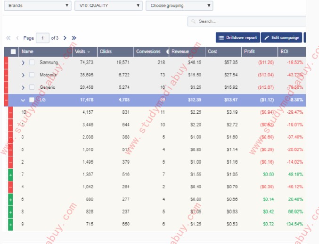The height and width of the screenshot is (244, 319).
Task: Click green plus marker on row 6
Action: tap(10, 200)
